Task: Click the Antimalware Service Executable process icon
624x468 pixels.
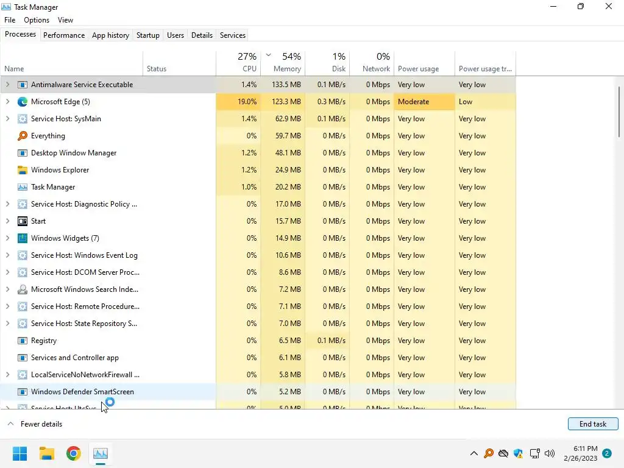Action: tap(23, 85)
